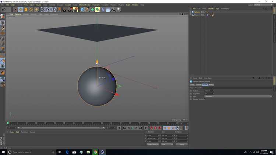Viewport: 276px width, 155px height.
Task: Toggle Enable Snap icon in sidebar
Action: coord(3,66)
